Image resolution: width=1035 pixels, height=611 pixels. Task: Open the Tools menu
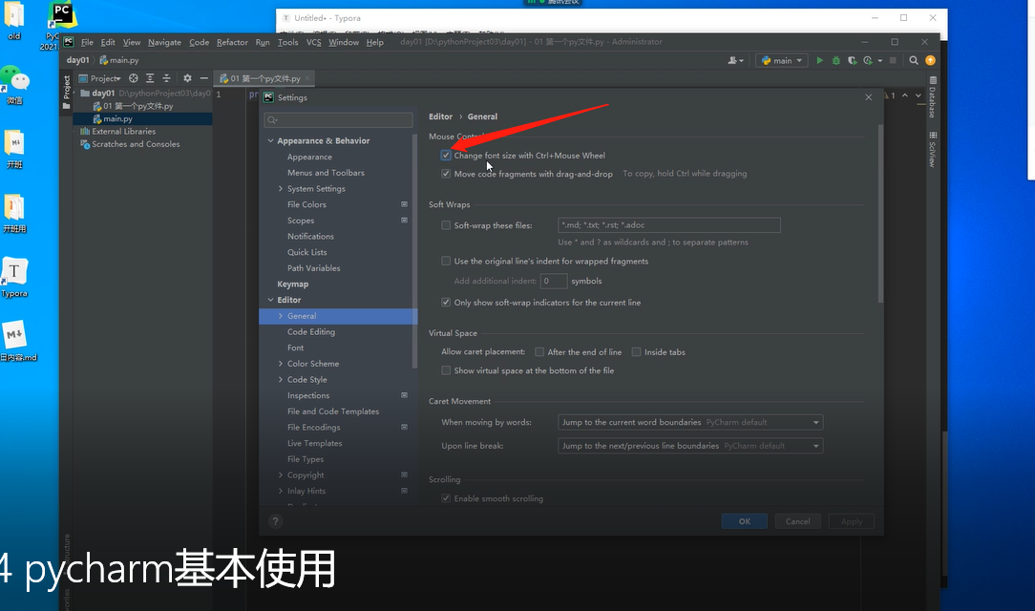click(287, 42)
